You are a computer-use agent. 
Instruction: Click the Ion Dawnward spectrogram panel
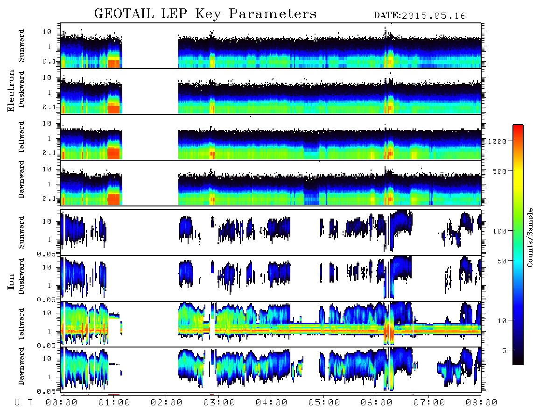(271, 370)
